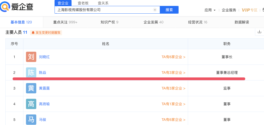Click the 爱企查 logo
The width and height of the screenshot is (264, 125).
tap(16, 7)
